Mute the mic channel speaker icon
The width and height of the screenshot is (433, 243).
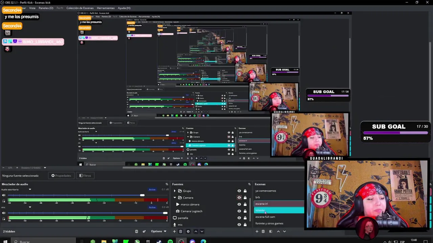[x=4, y=213]
